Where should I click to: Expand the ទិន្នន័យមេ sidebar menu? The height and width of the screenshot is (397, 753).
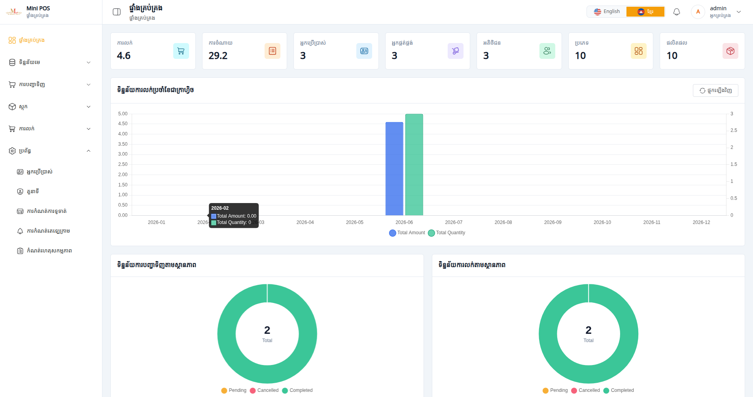click(x=51, y=62)
